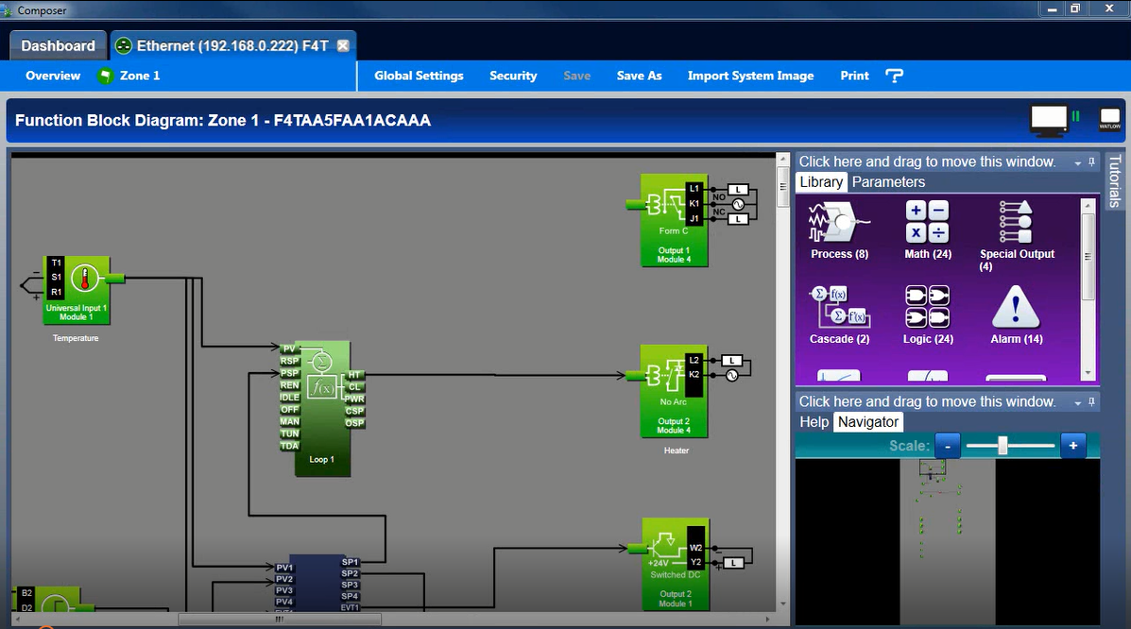Click Import System Image
The height and width of the screenshot is (629, 1131).
pyautogui.click(x=750, y=76)
